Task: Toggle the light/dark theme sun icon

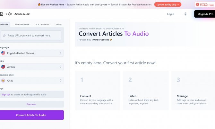Action: 185,14
